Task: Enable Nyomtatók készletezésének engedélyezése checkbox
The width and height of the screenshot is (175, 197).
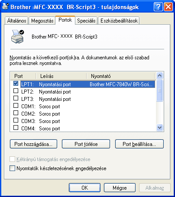Action: pyautogui.click(x=12, y=168)
